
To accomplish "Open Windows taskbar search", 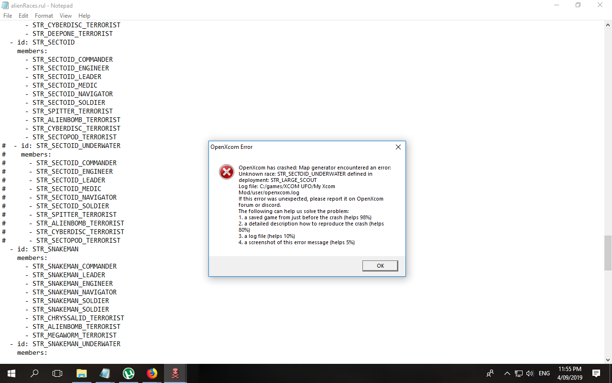I will point(34,373).
